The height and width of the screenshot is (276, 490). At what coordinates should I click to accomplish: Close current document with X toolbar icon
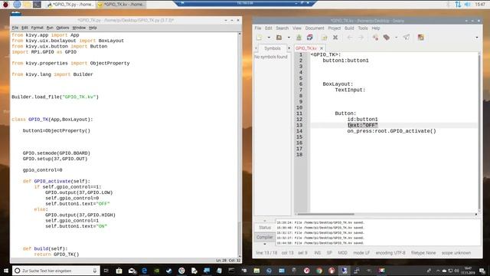pos(335,38)
